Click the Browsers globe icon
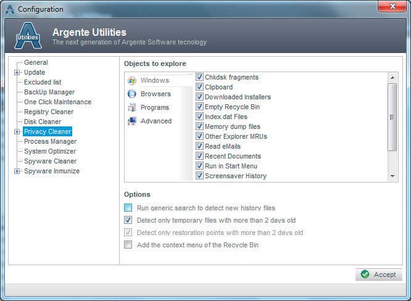This screenshot has width=411, height=301. point(132,94)
